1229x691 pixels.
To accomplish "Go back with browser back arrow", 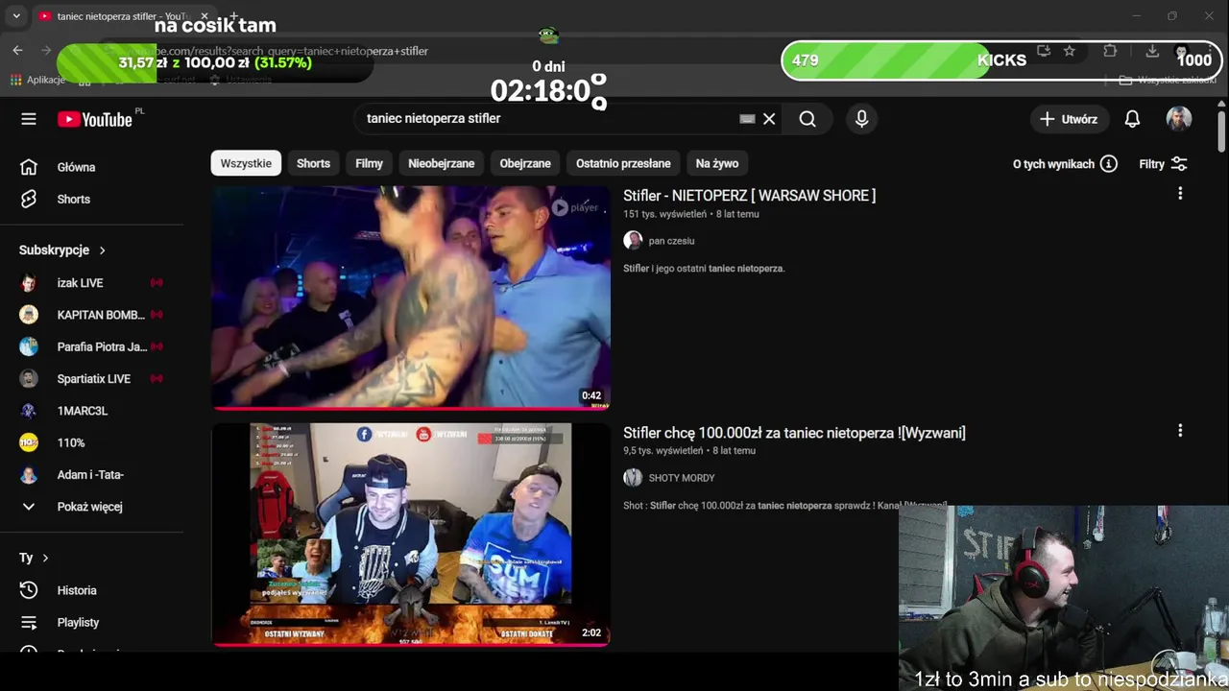I will [17, 51].
